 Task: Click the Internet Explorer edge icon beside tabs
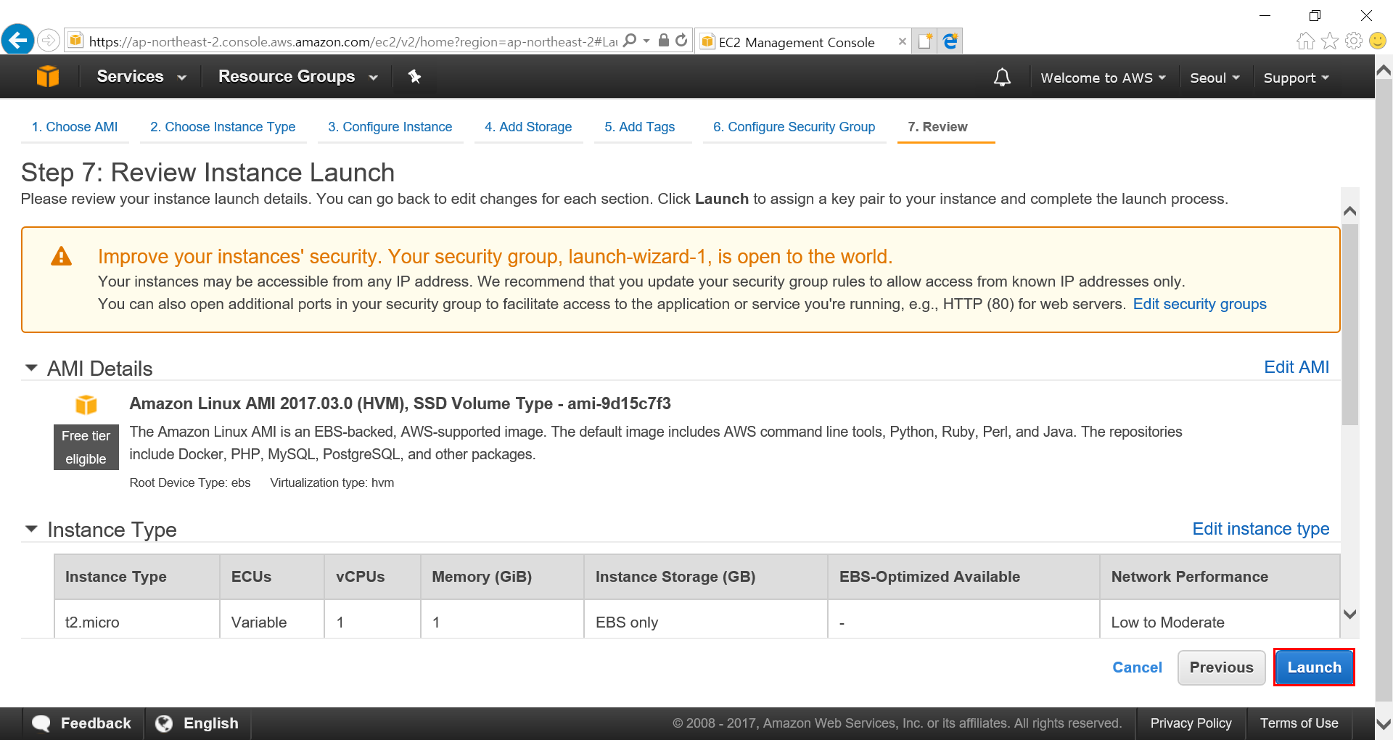950,41
